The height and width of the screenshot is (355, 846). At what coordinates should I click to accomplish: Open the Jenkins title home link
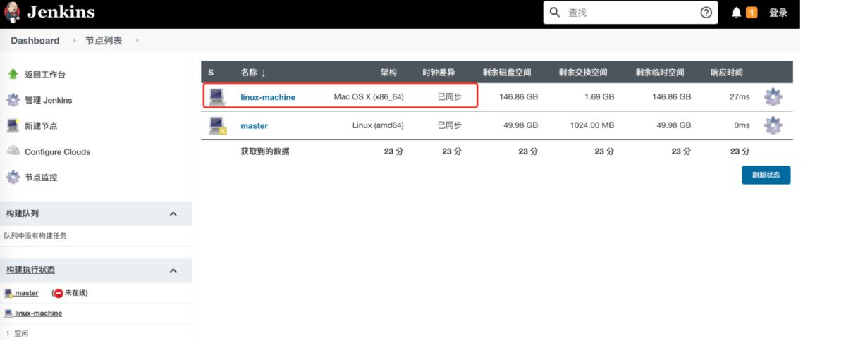tap(61, 13)
